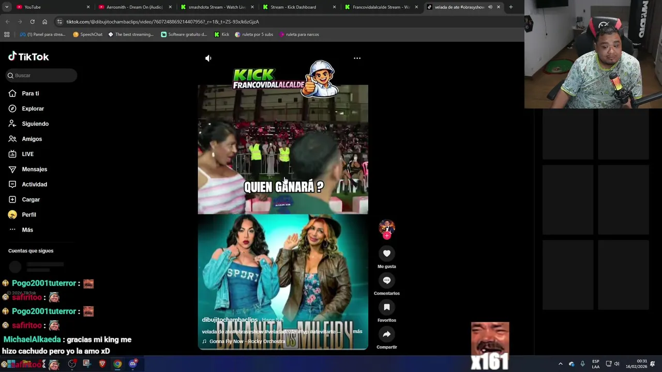
Task: Open the Comentarios speech bubble icon
Action: point(387,280)
